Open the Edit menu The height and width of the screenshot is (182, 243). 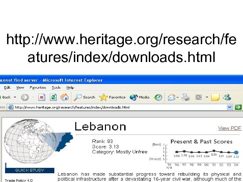7,88
